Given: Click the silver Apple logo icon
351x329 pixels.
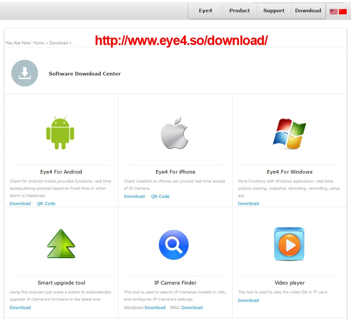Looking at the screenshot, I should pos(175,133).
